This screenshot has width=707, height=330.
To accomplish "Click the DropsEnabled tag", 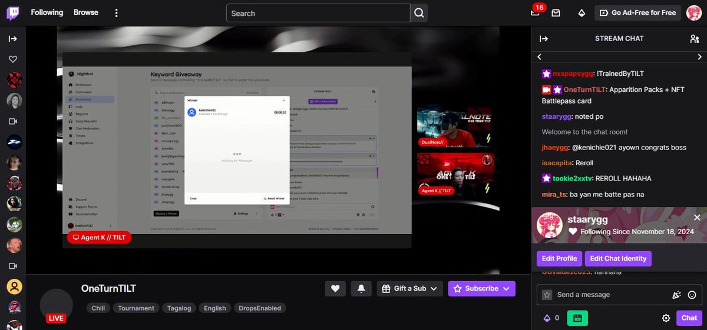I will [x=260, y=308].
